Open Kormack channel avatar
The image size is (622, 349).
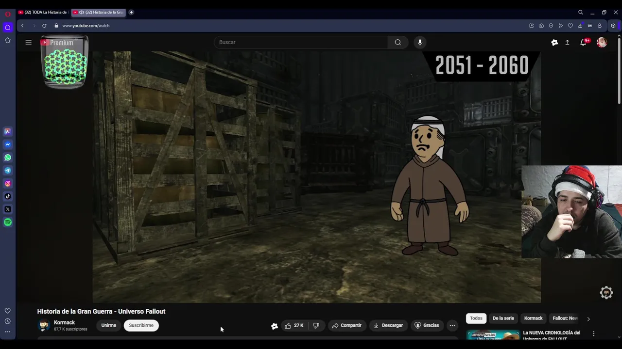pos(44,325)
